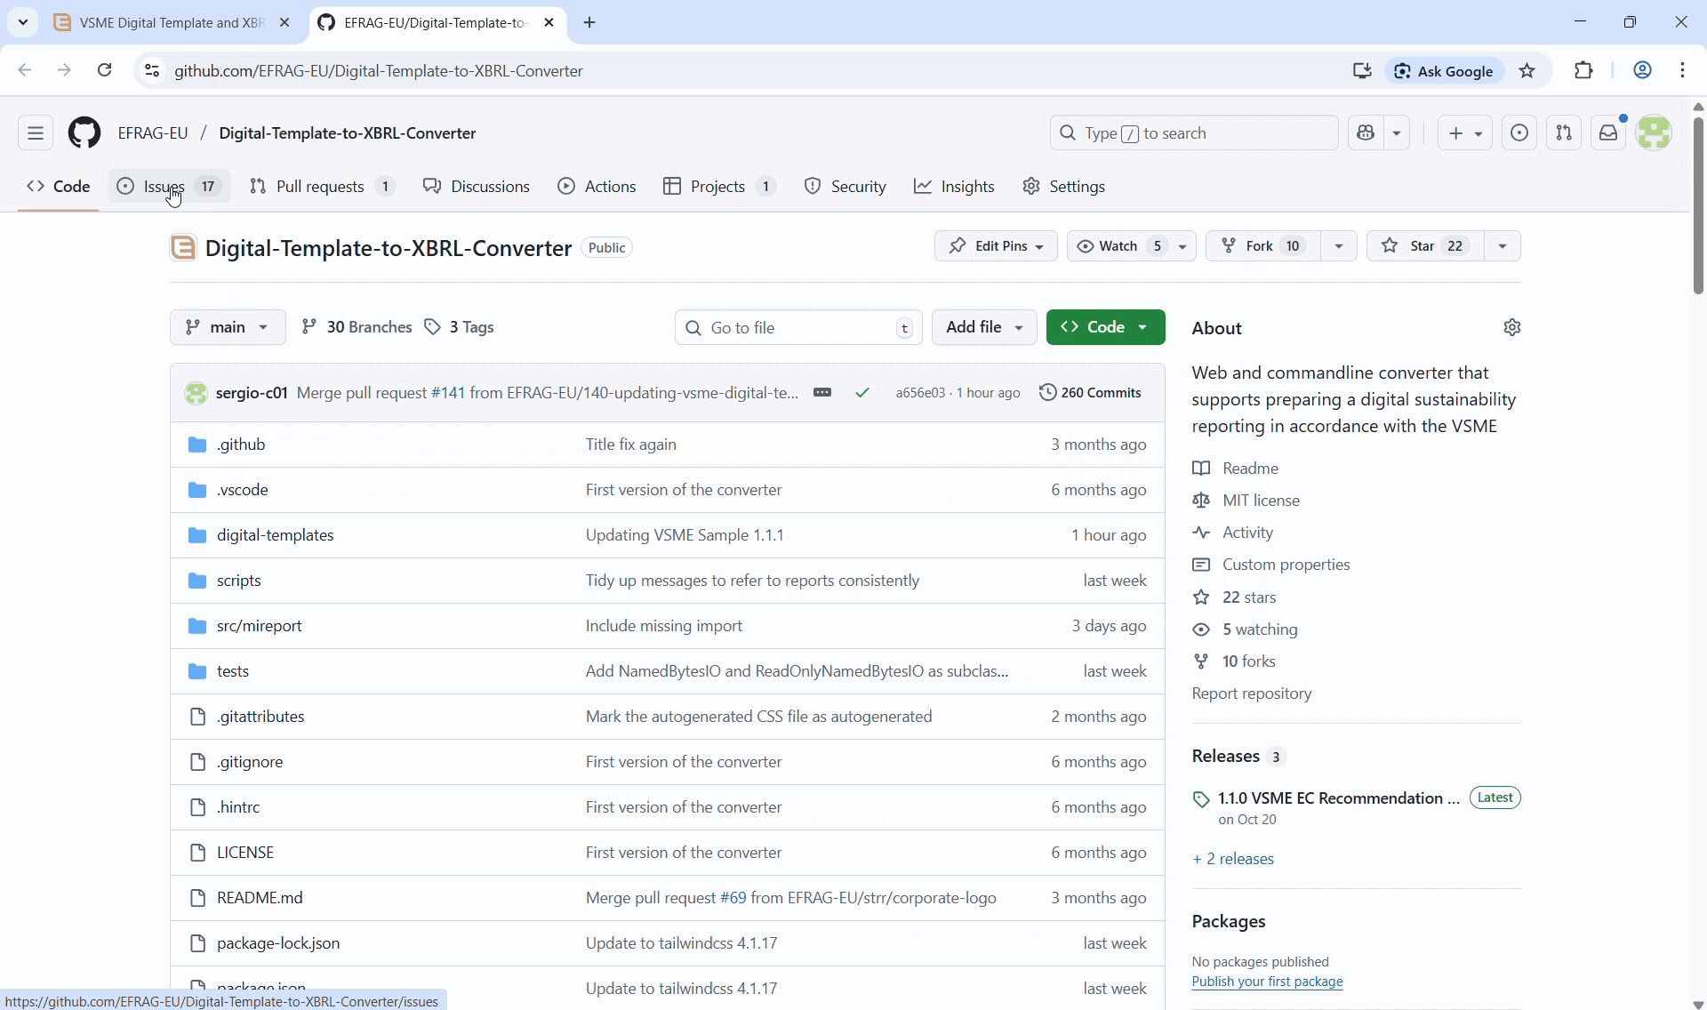Open the .github folder
The height and width of the screenshot is (1010, 1707).
[x=241, y=445]
